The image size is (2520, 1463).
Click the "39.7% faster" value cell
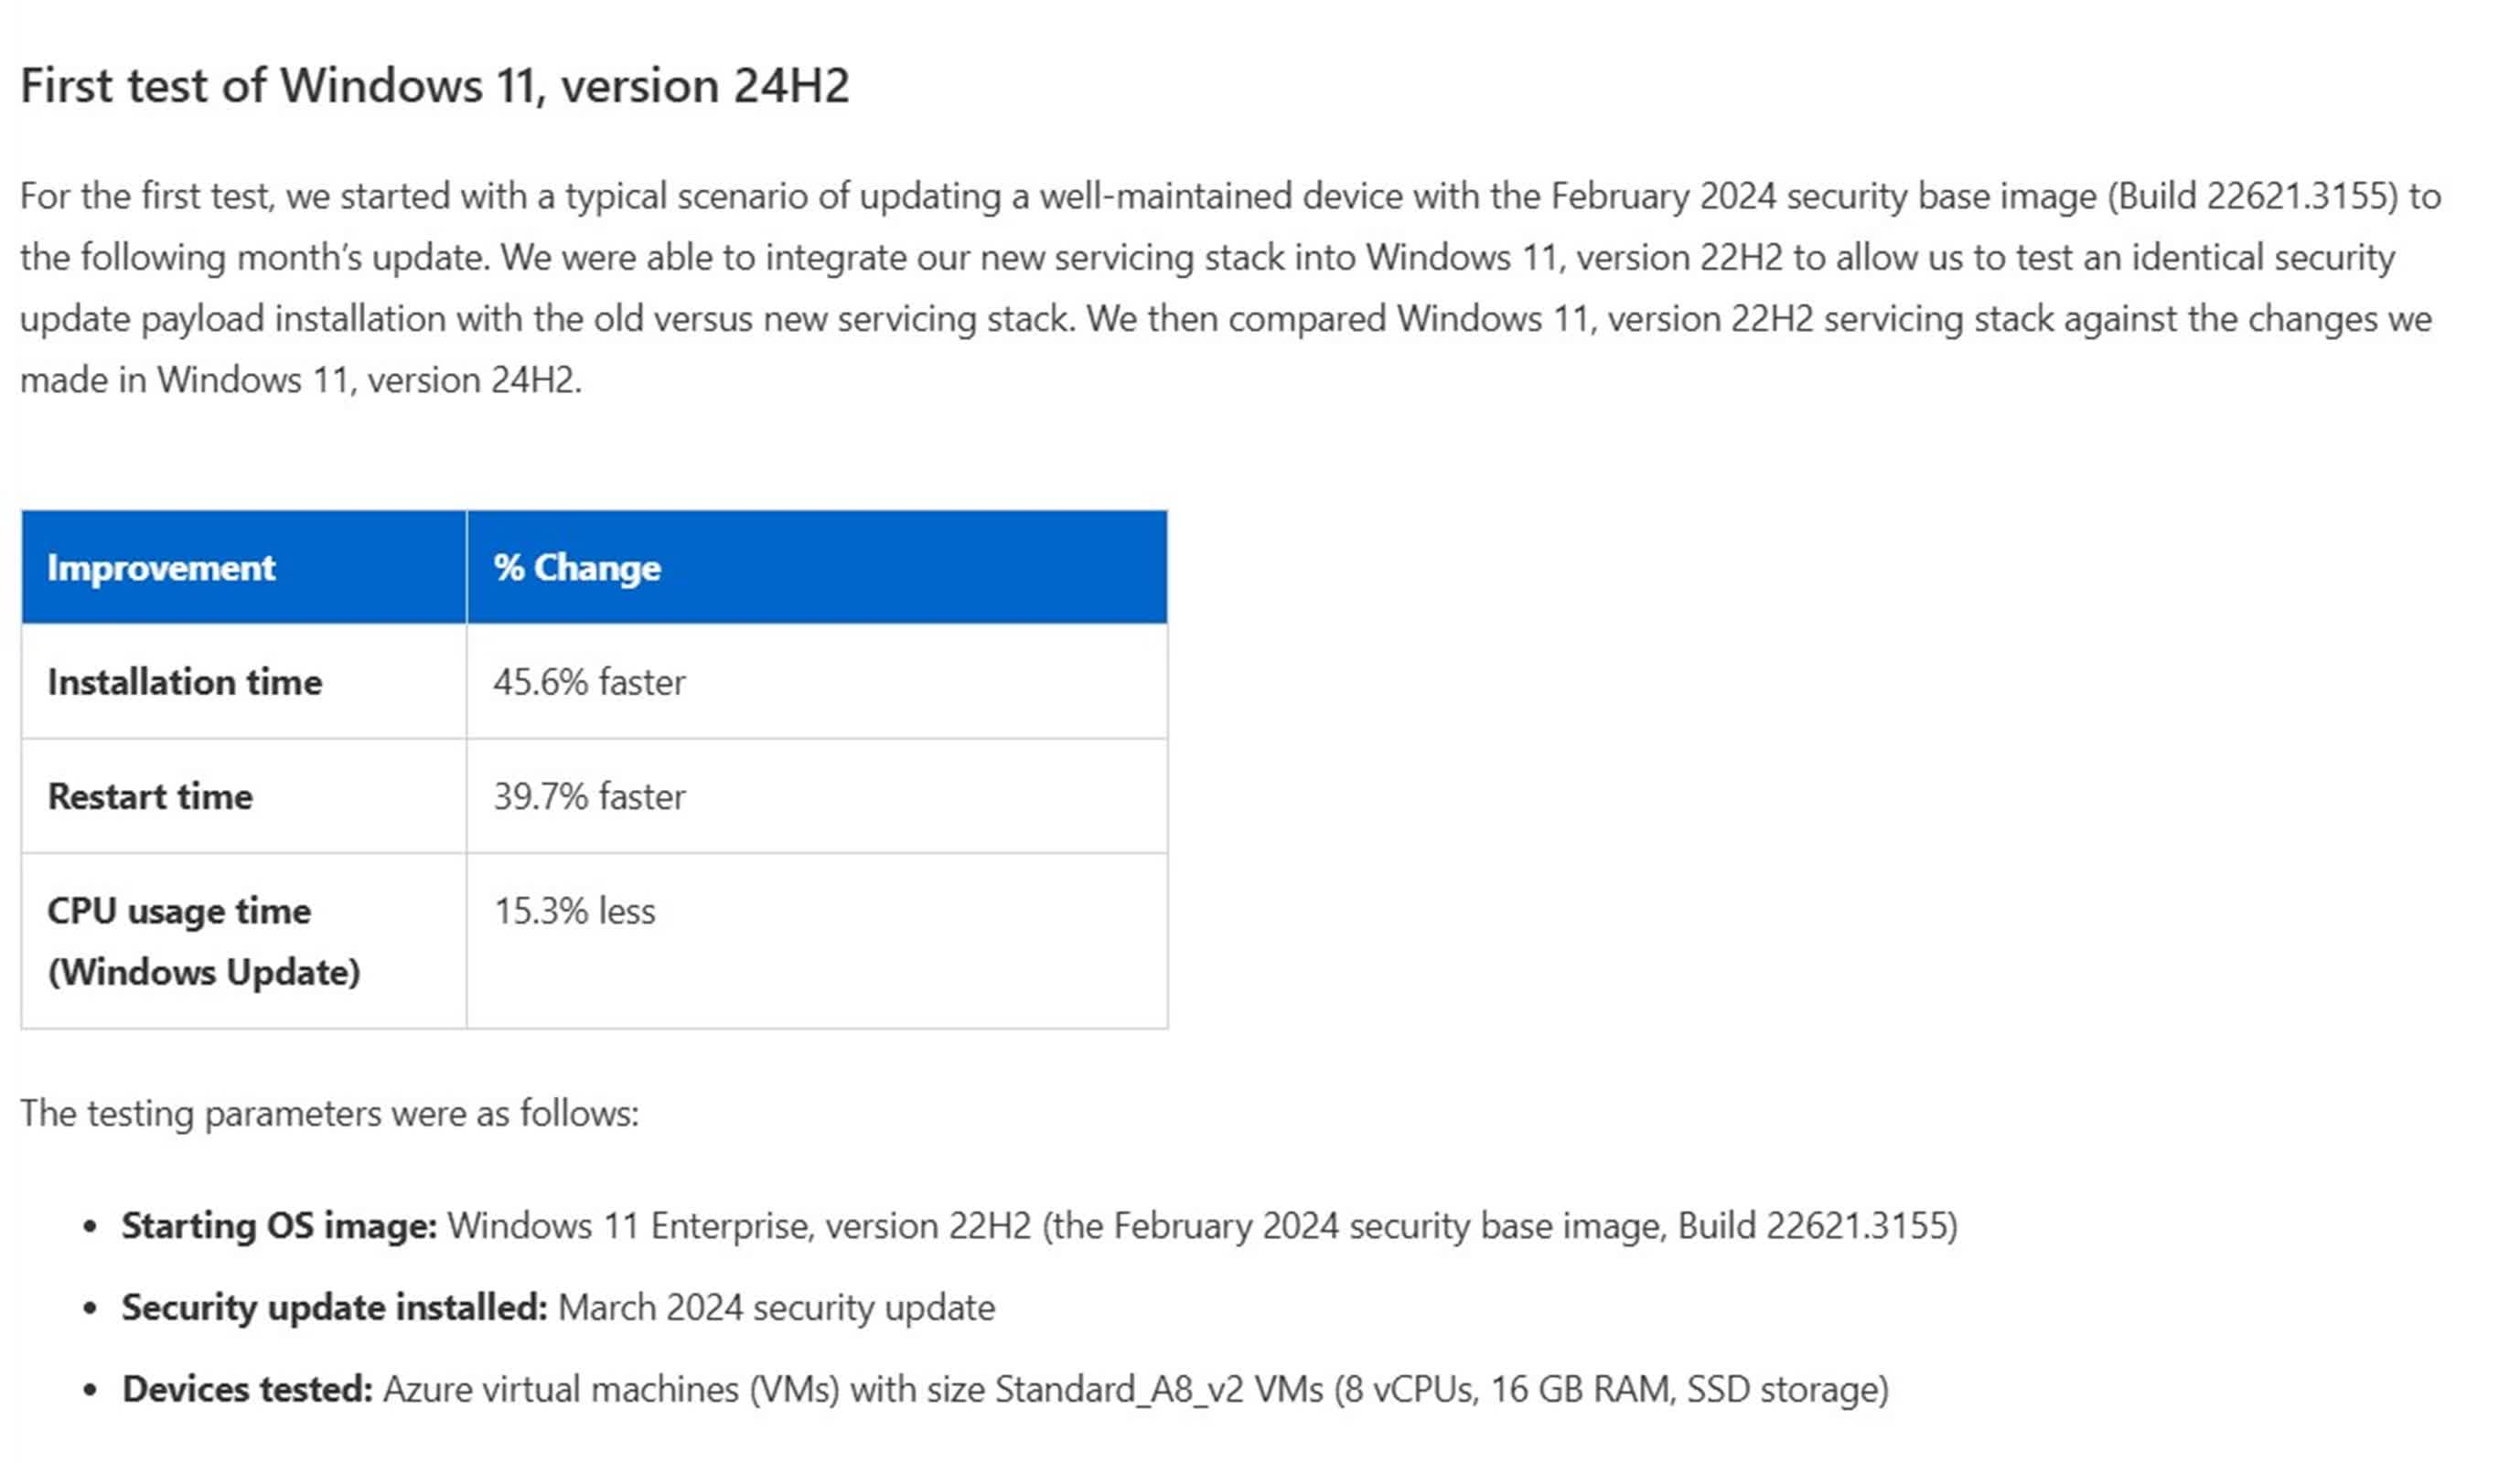tap(589, 796)
